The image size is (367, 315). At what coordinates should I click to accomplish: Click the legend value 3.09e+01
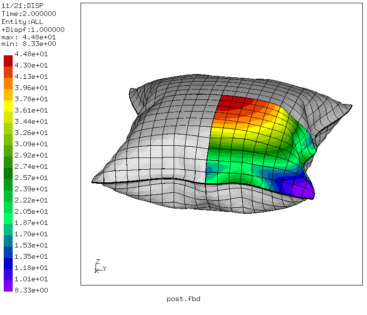31,144
